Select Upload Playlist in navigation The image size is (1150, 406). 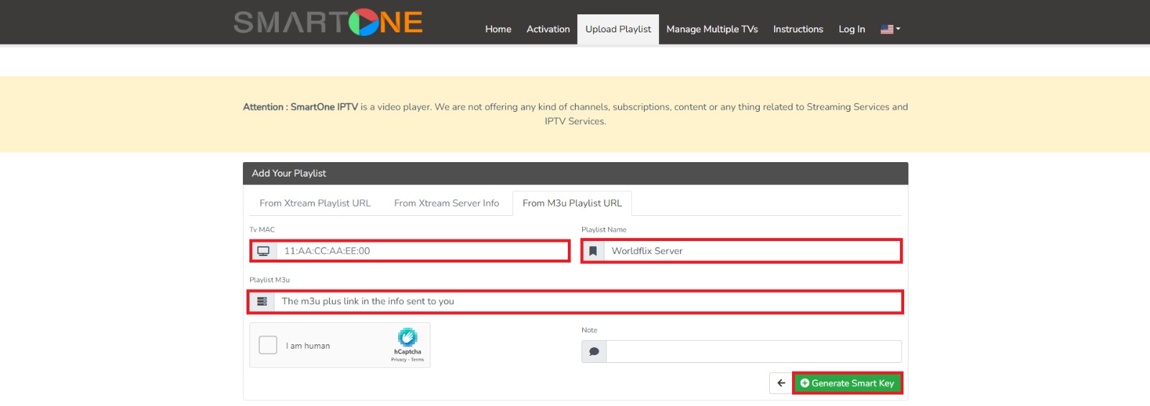click(618, 29)
